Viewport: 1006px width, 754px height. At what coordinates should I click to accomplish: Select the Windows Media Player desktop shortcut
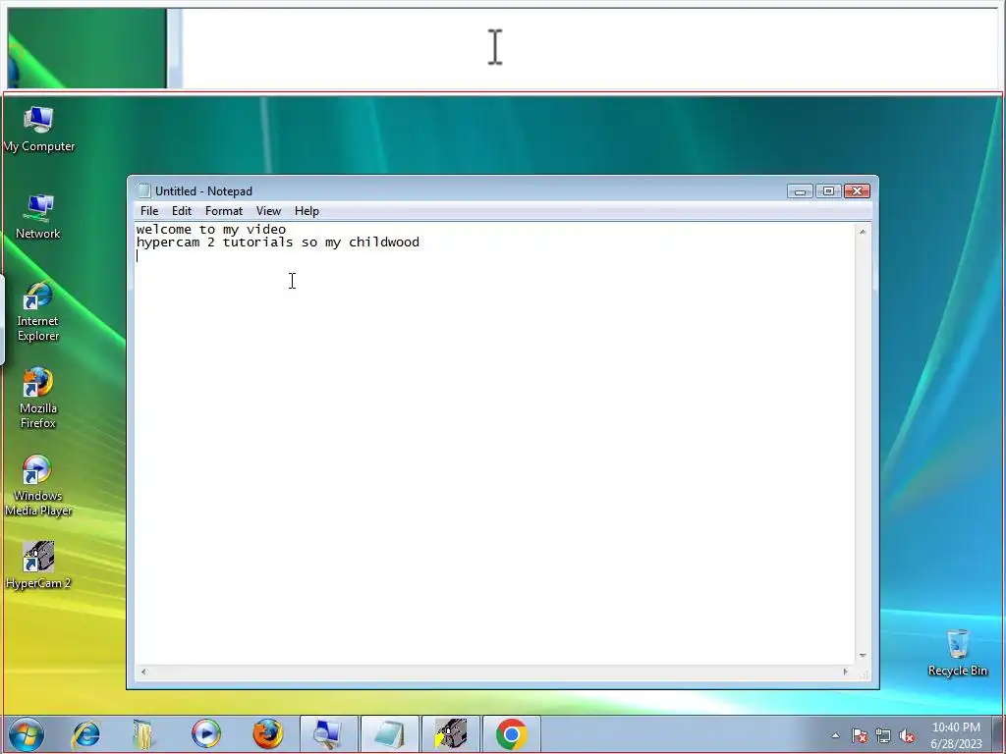38,486
